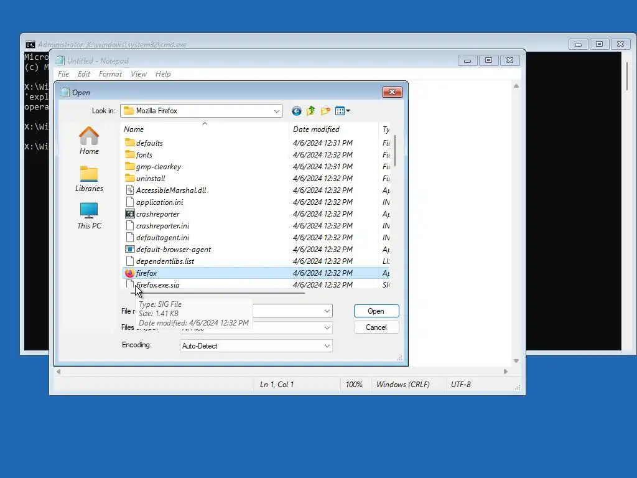Image resolution: width=637 pixels, height=478 pixels.
Task: Select the uninstall folder icon
Action: (x=129, y=178)
